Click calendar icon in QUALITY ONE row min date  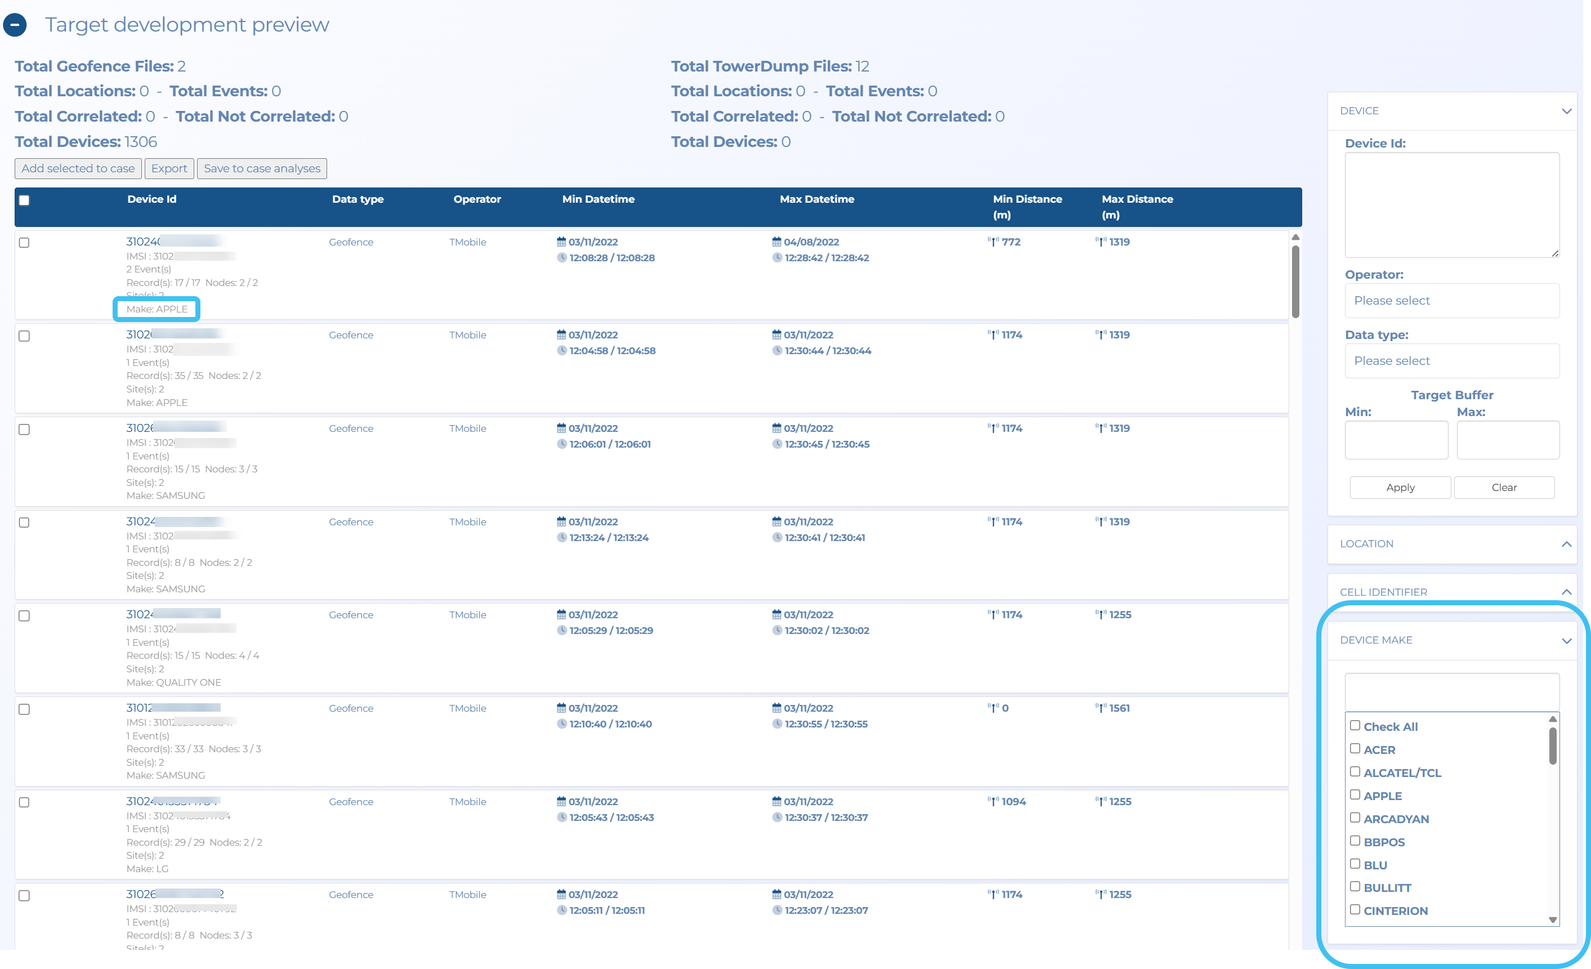561,615
